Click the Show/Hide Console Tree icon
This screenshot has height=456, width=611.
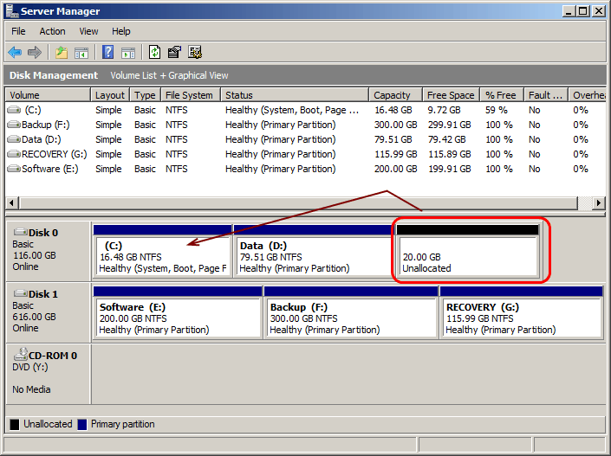click(81, 52)
